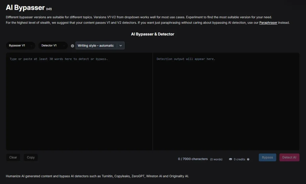Click the help icon after 0 credits
The width and height of the screenshot is (306, 184).
tap(247, 159)
